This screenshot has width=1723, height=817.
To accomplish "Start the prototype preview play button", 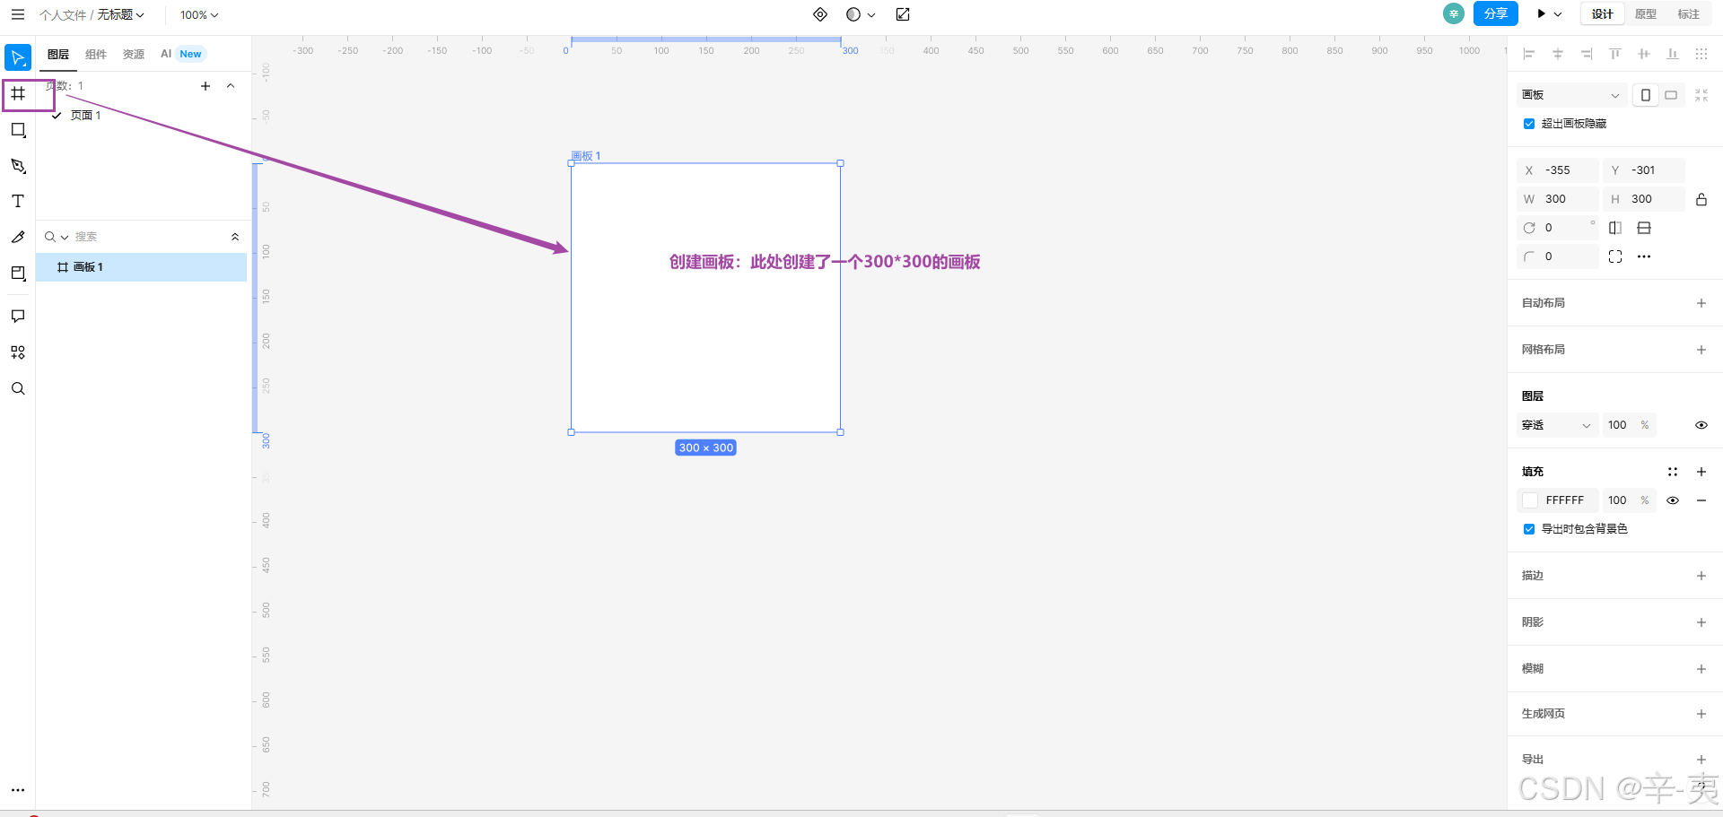I will (1542, 14).
